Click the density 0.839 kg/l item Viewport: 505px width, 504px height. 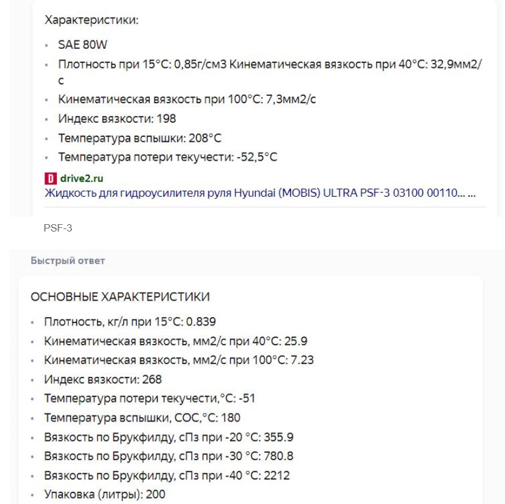(x=129, y=322)
